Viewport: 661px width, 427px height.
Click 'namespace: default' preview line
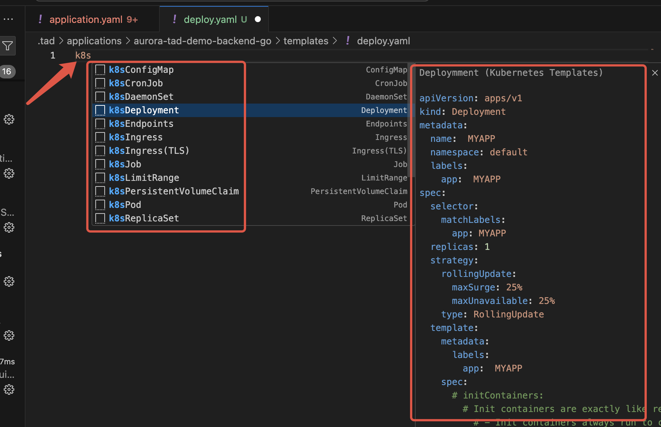(x=479, y=152)
